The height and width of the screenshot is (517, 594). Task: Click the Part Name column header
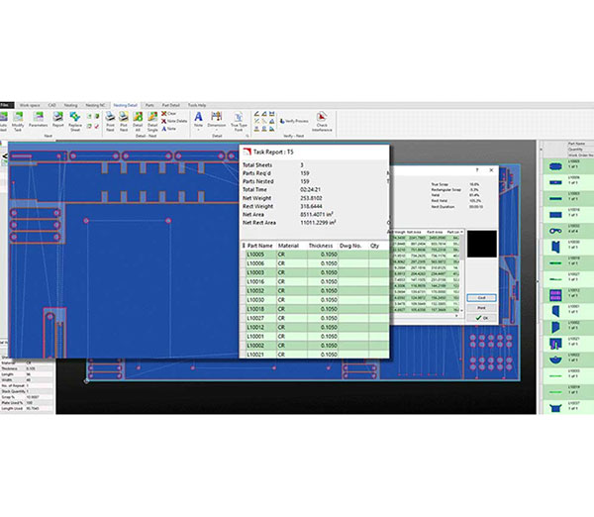tap(259, 246)
